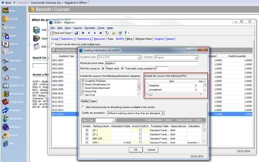Uncheck Honor Roll category
The width and height of the screenshot is (259, 162).
click(x=83, y=91)
